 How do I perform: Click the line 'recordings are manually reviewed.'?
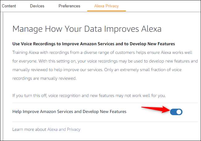(44, 78)
